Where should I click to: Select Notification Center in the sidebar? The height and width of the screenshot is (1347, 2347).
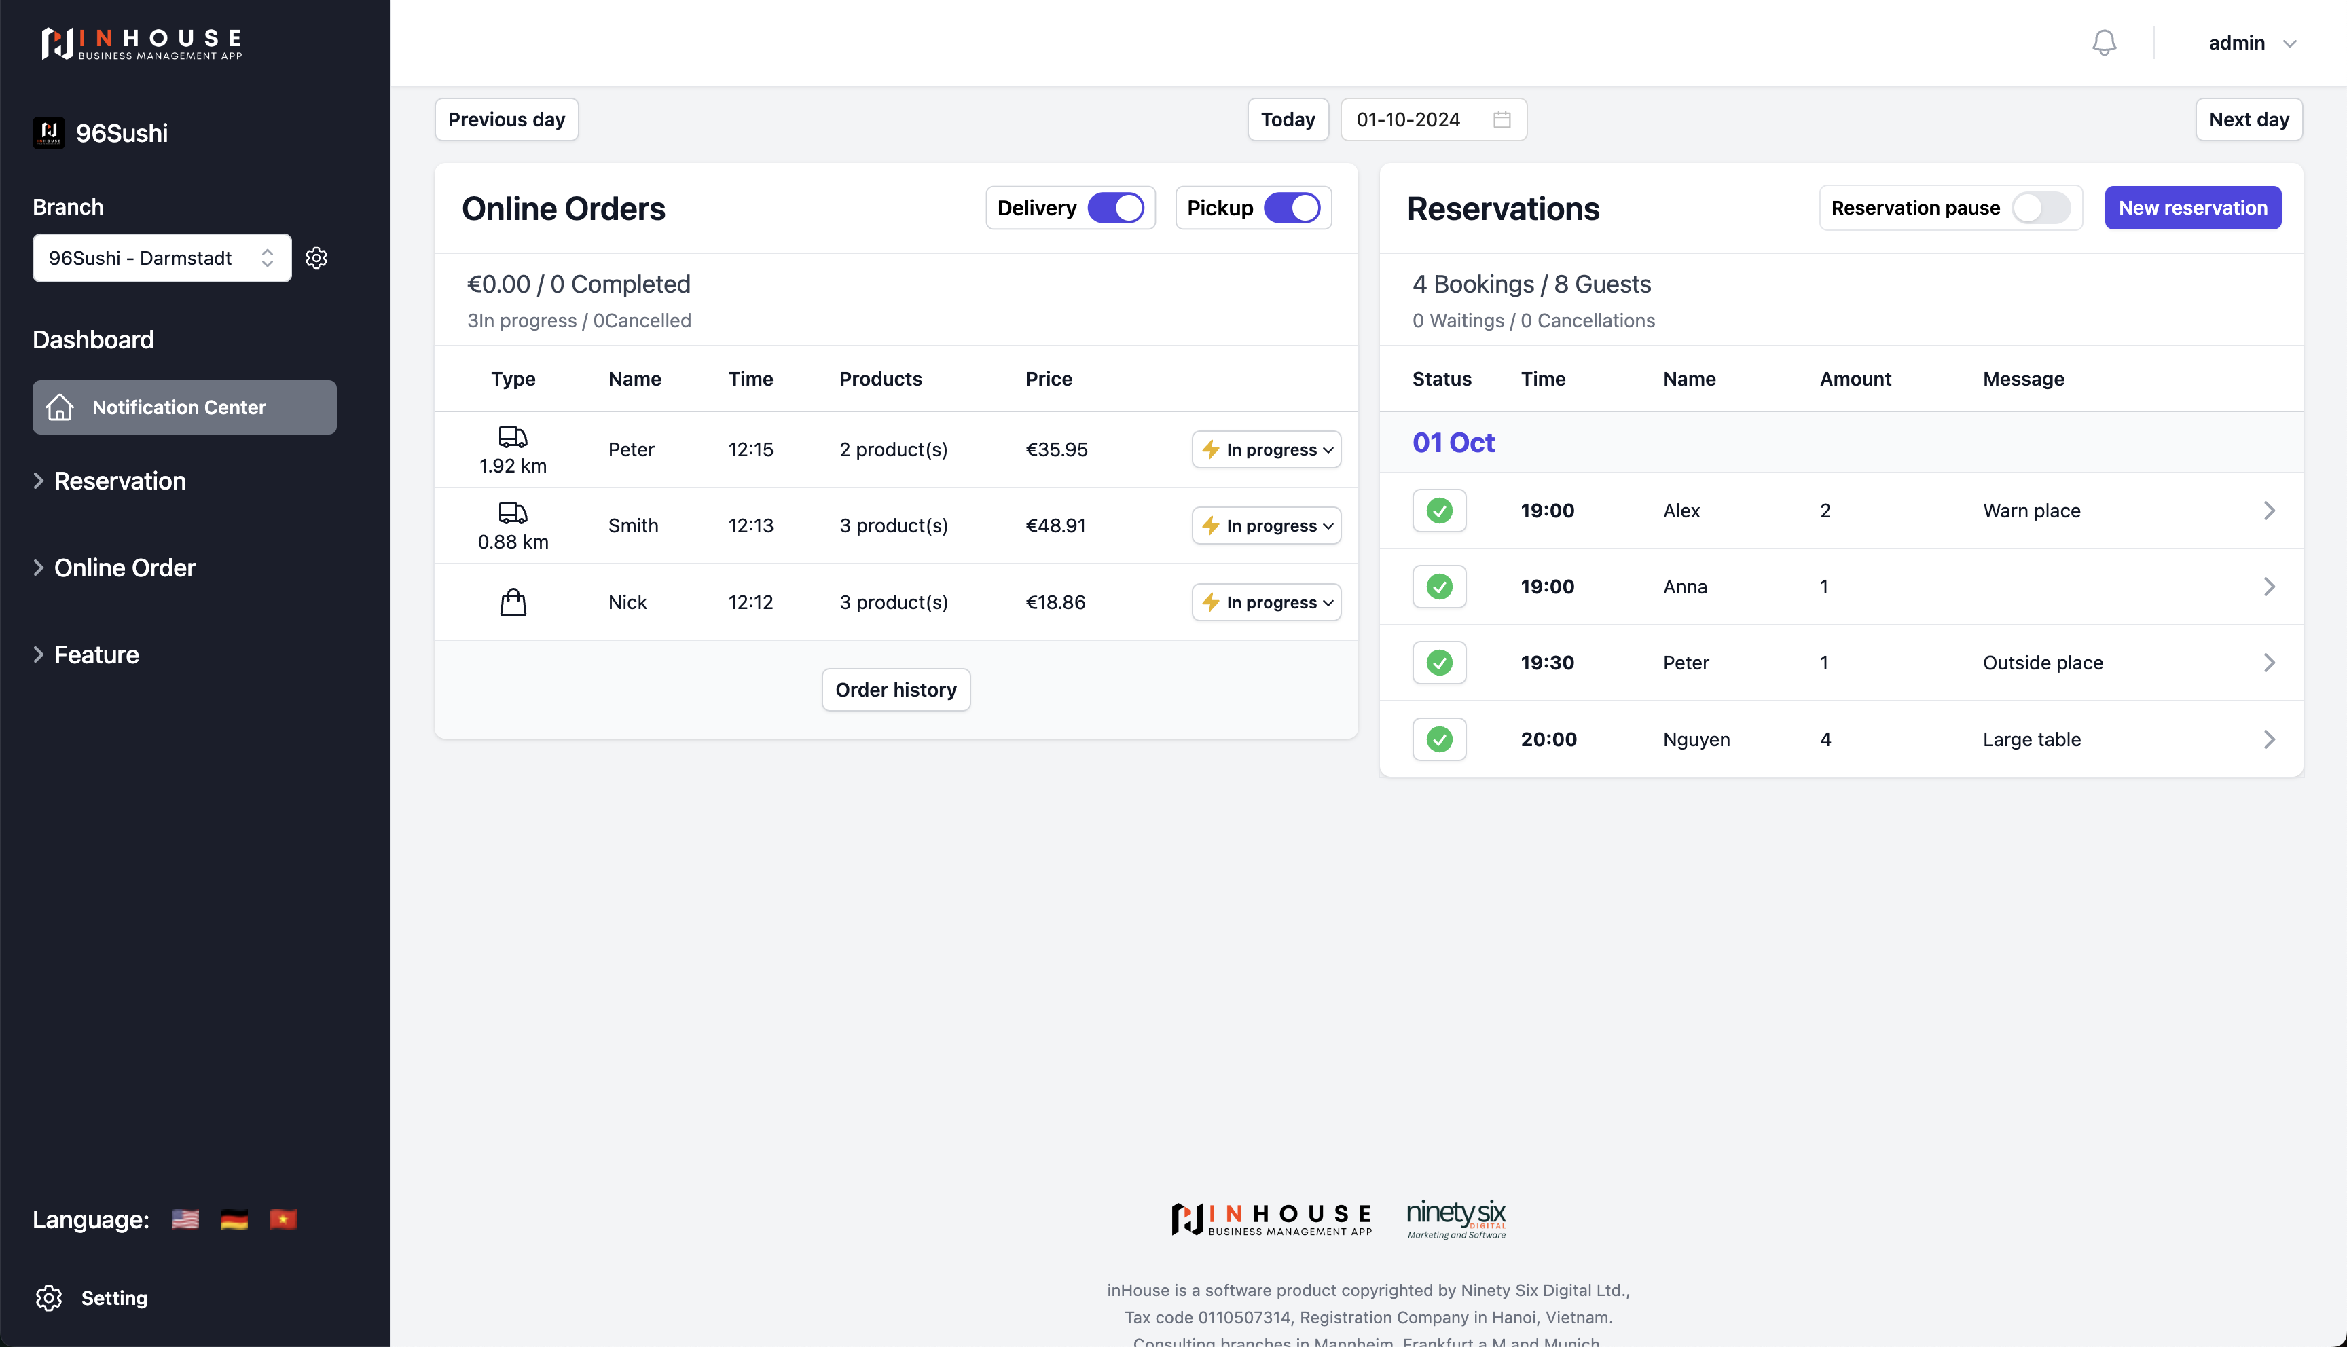[x=184, y=407]
